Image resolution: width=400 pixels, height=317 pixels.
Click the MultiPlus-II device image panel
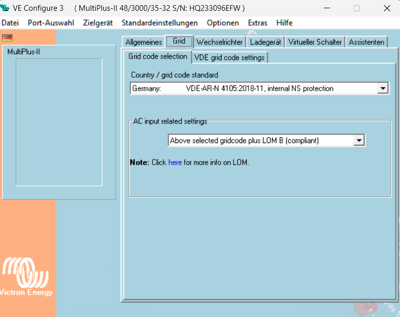point(59,122)
